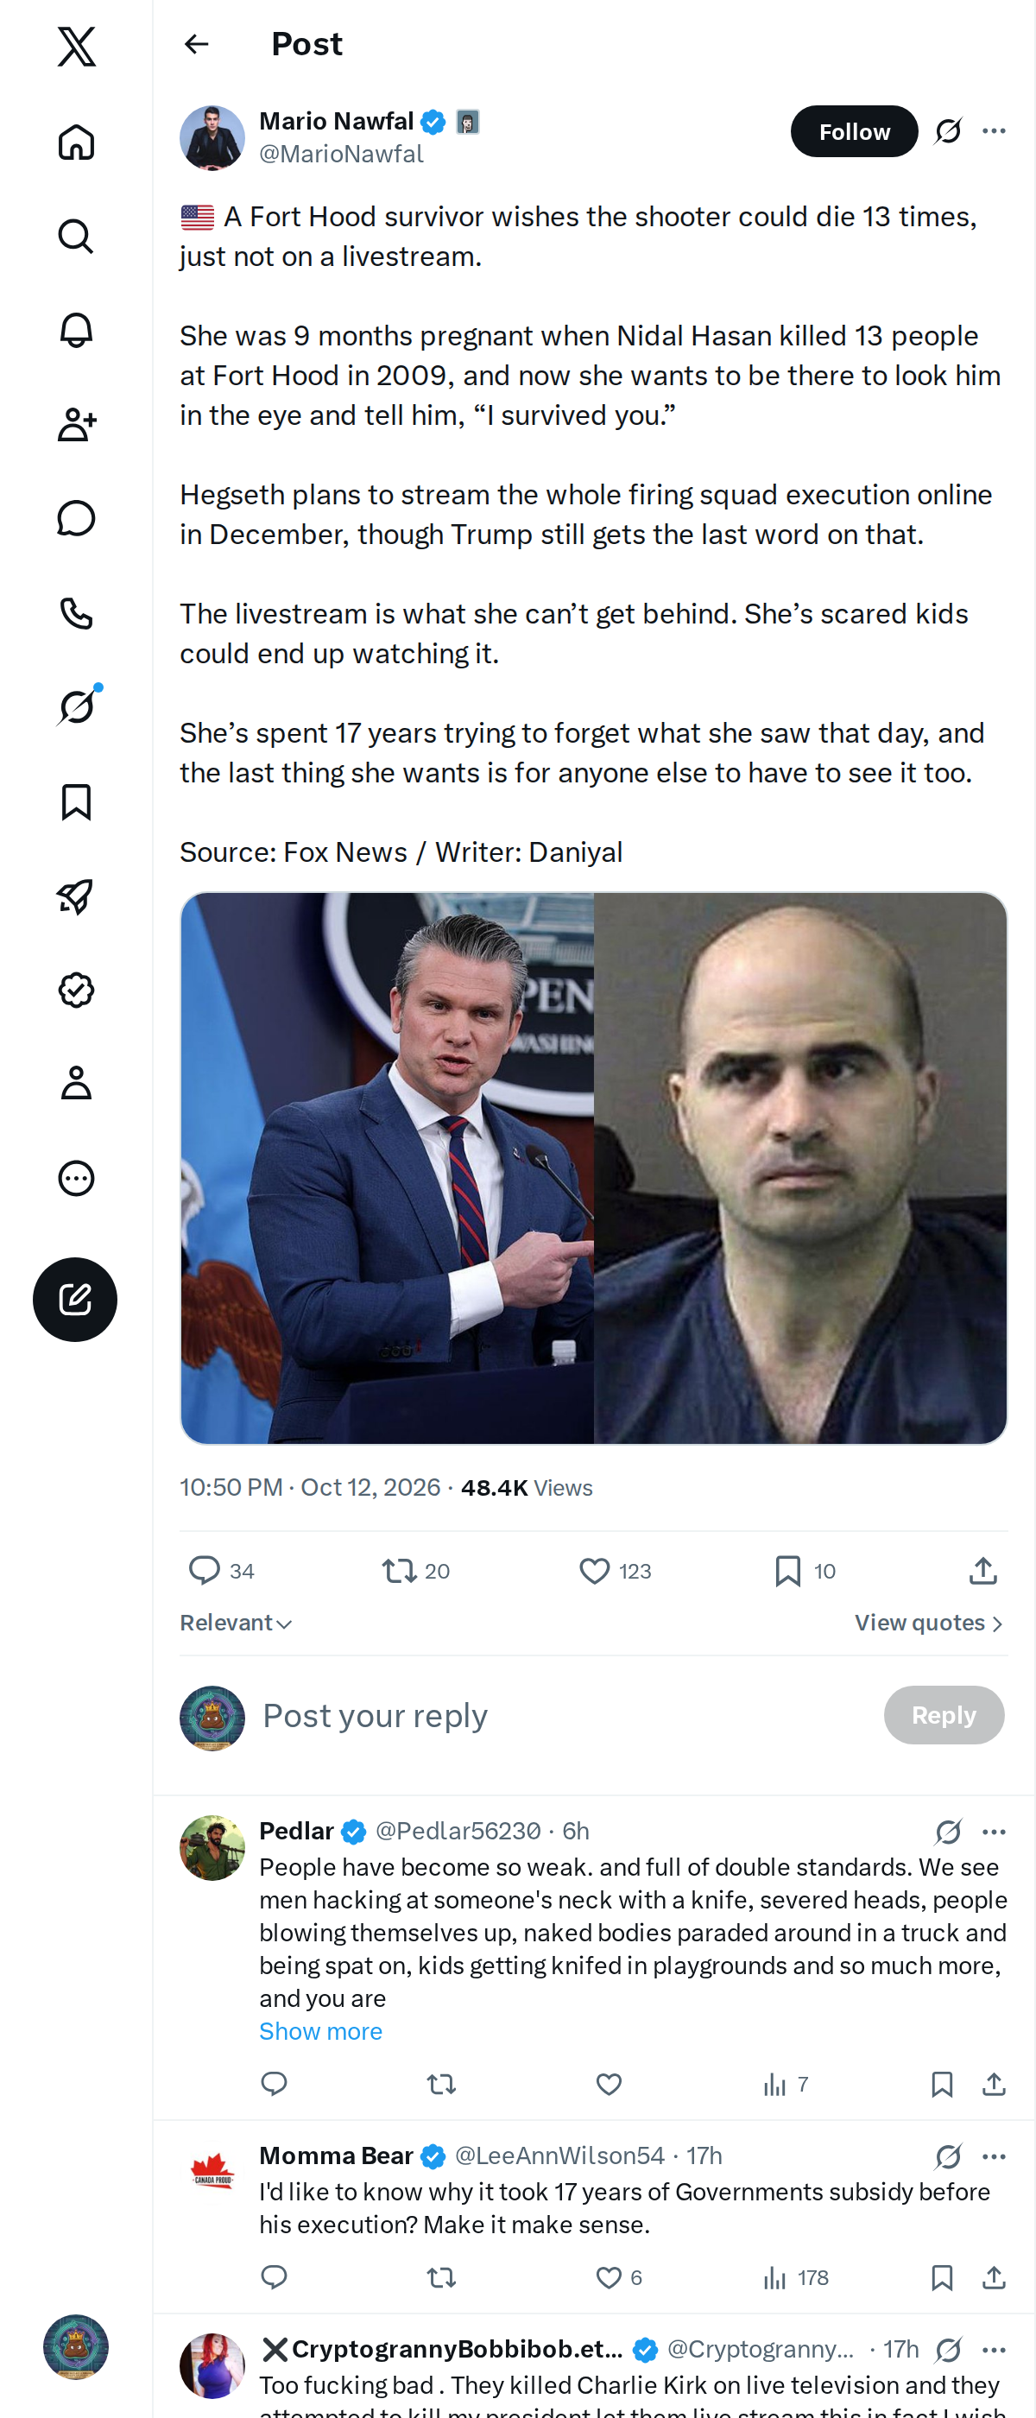
Task: Open the Notifications bell
Action: 76,331
